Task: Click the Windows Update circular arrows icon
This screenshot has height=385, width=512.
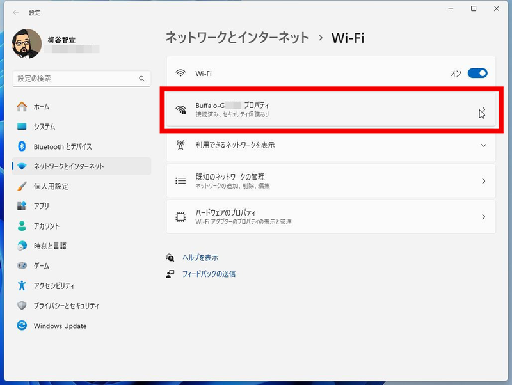Action: pyautogui.click(x=22, y=326)
